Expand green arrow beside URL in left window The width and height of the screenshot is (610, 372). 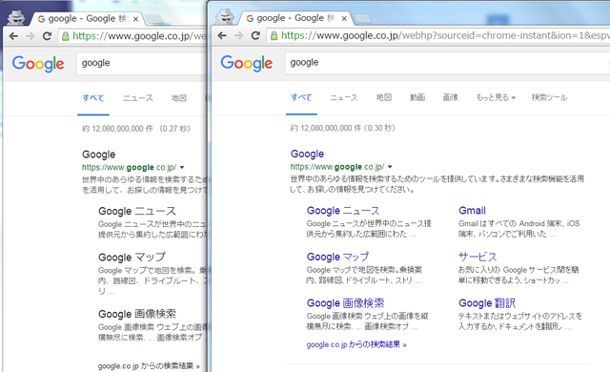[x=182, y=167]
